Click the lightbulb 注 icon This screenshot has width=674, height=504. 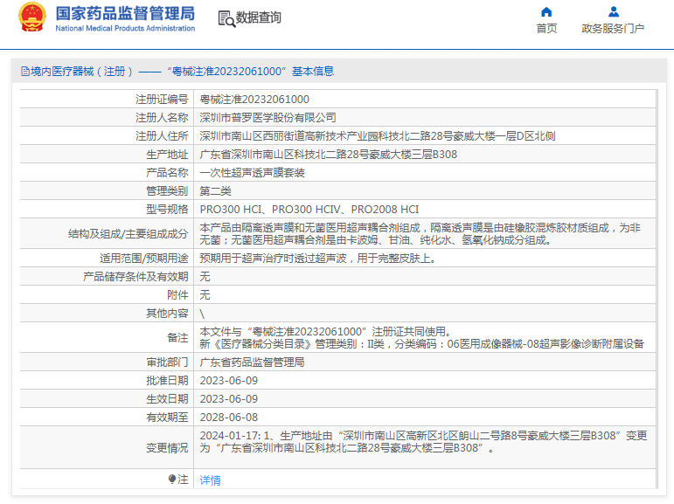pos(172,479)
